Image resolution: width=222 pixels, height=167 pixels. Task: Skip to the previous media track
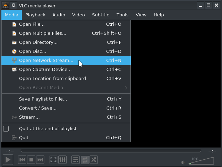(22, 160)
